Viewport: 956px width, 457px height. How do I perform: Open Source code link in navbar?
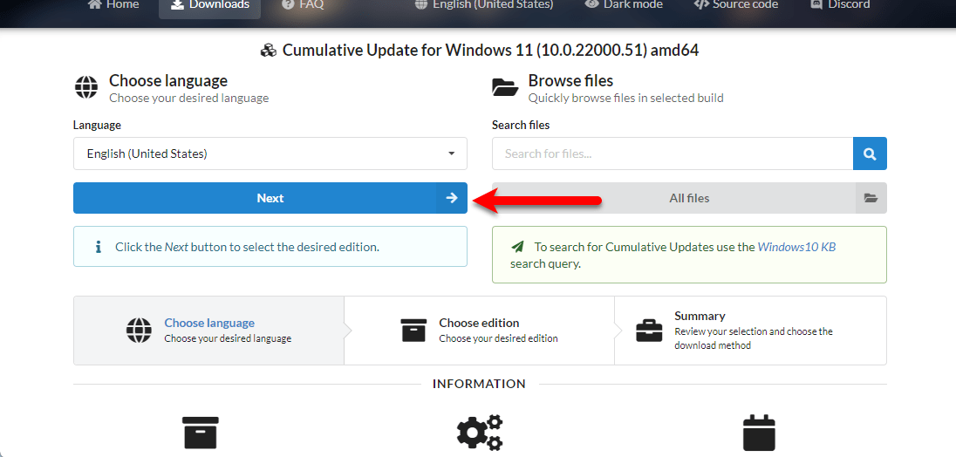coord(735,5)
